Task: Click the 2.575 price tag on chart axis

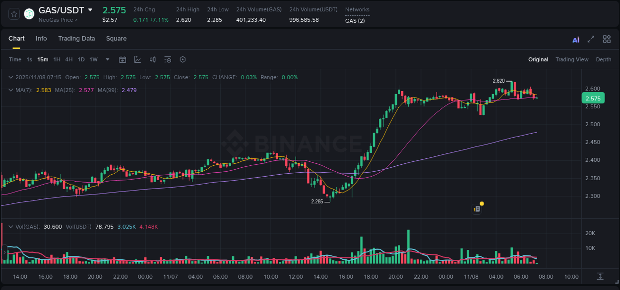Action: [593, 98]
